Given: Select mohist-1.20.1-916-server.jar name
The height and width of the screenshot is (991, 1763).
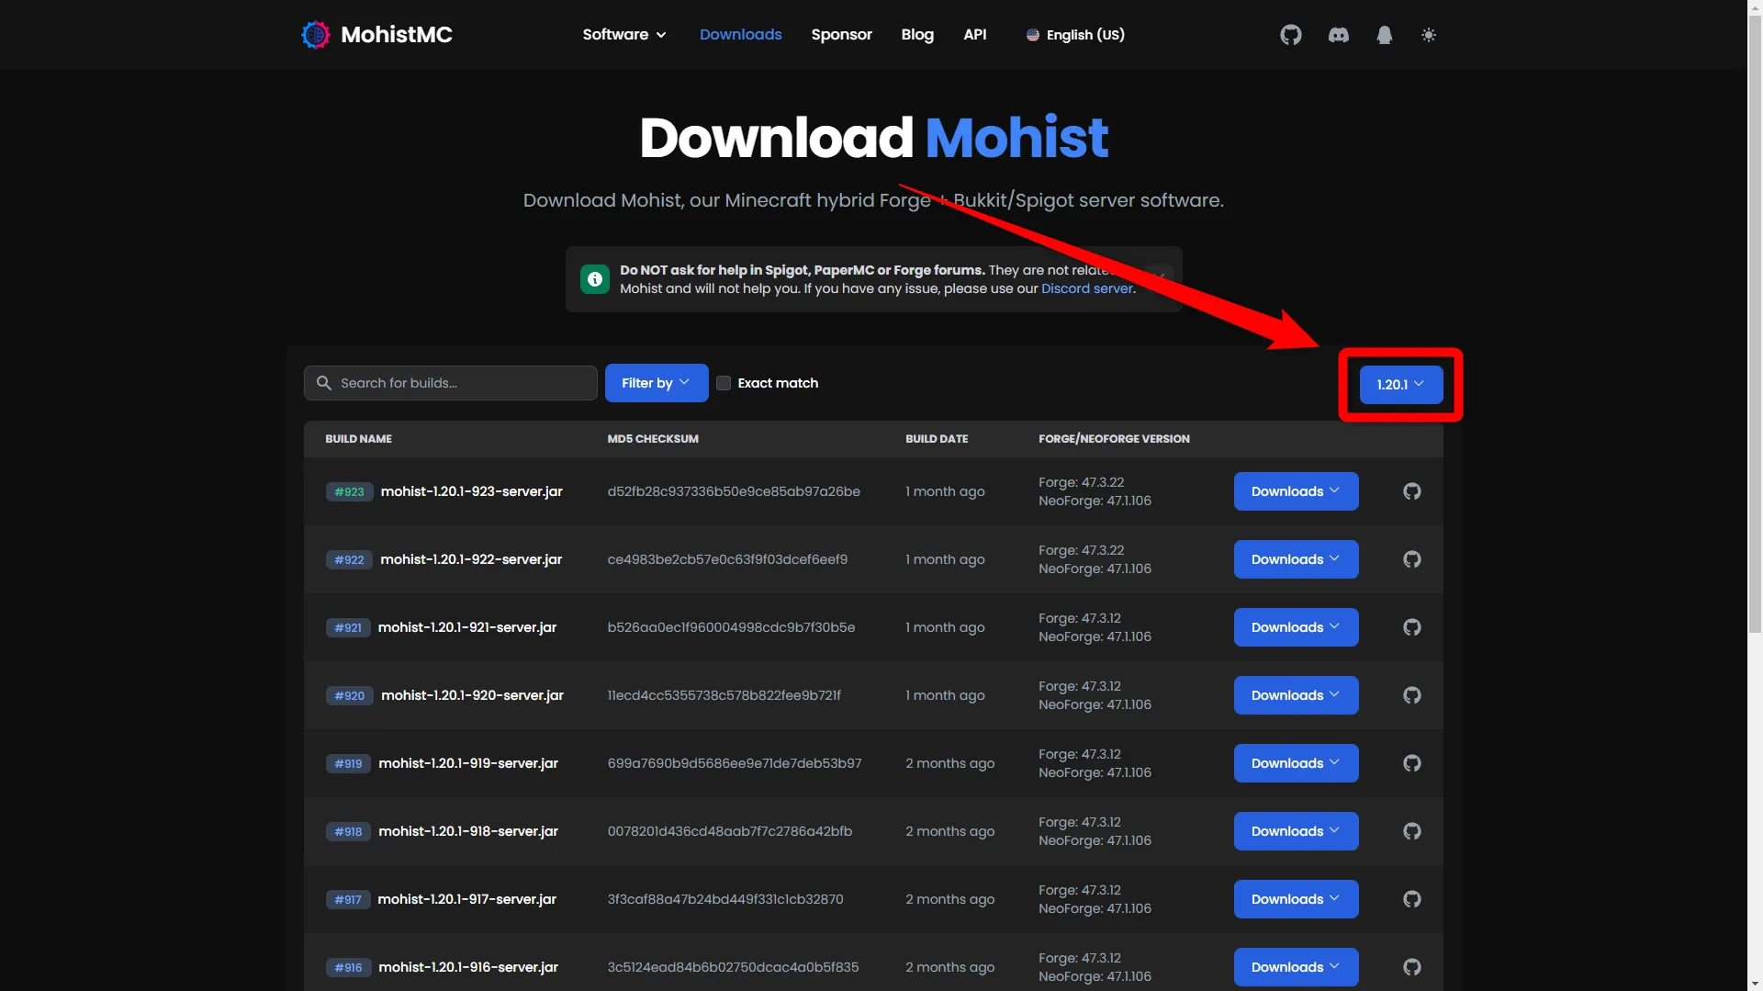Looking at the screenshot, I should [x=468, y=967].
